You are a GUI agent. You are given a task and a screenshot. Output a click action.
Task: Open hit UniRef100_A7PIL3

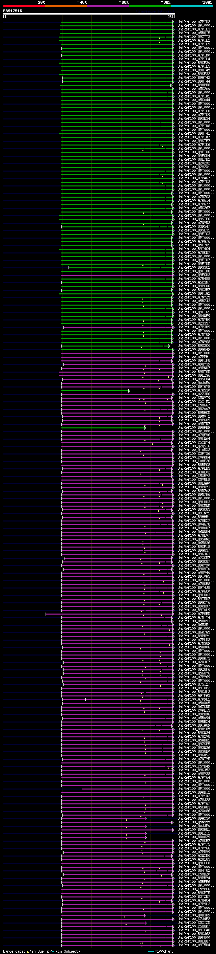pos(194,29)
